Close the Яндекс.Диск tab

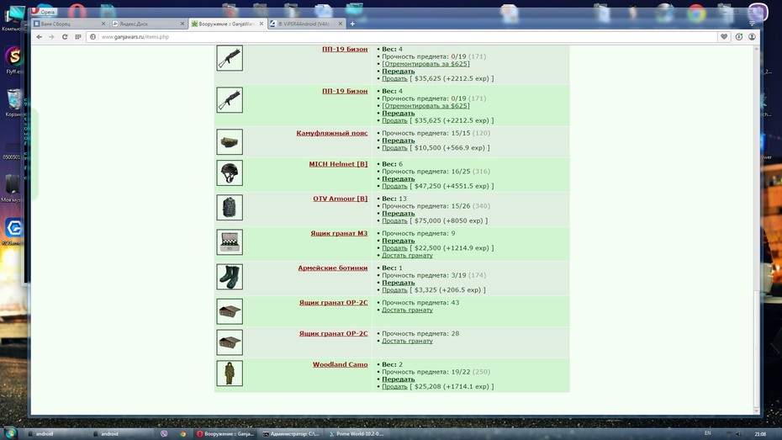click(182, 24)
